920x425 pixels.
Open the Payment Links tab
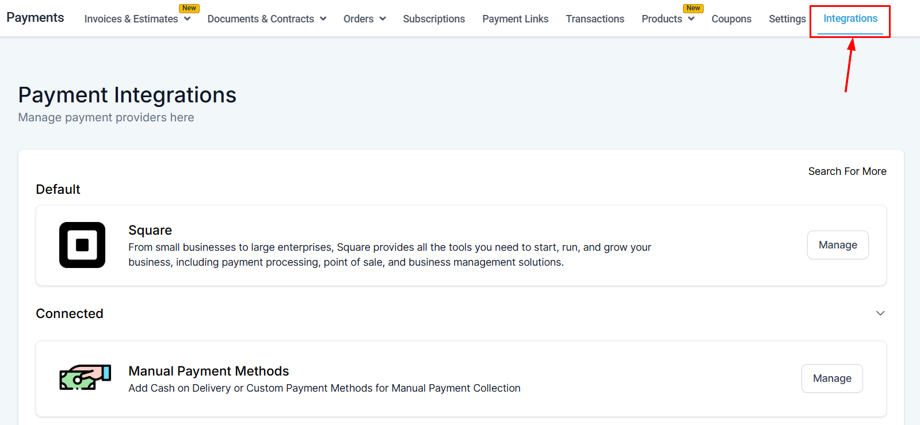coord(515,19)
